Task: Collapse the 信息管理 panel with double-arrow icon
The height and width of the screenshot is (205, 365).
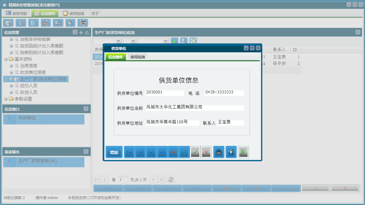Action: pyautogui.click(x=75, y=32)
